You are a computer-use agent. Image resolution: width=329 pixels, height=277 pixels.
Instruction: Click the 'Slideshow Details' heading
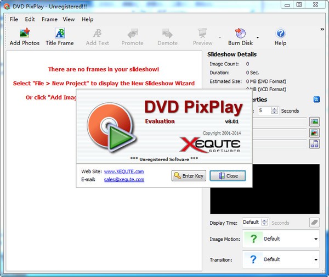[232, 54]
